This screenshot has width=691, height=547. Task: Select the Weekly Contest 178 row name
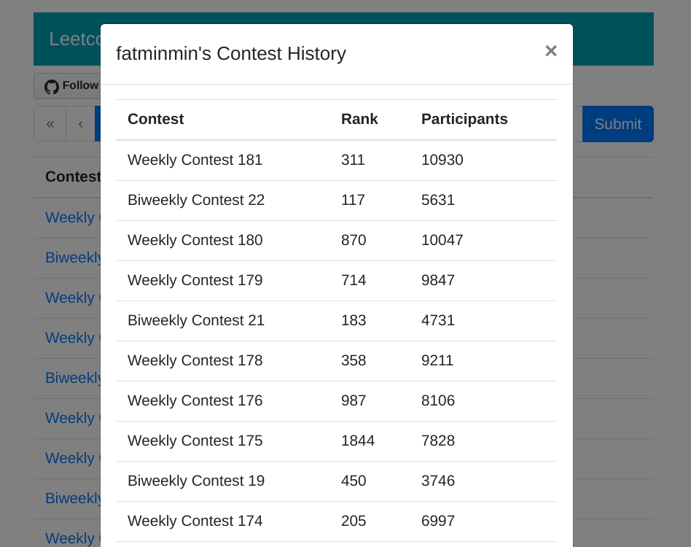click(x=195, y=360)
